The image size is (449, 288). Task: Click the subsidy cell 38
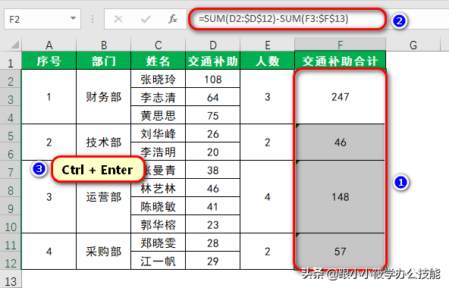pos(213,170)
